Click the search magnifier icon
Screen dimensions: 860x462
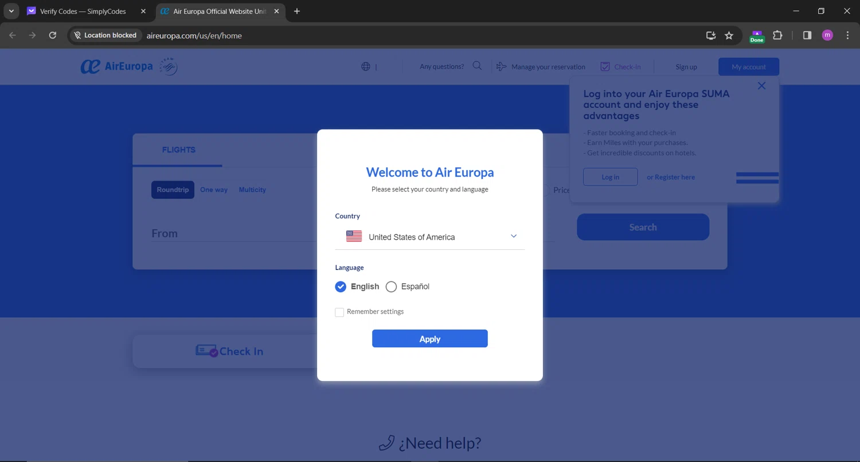click(x=477, y=66)
